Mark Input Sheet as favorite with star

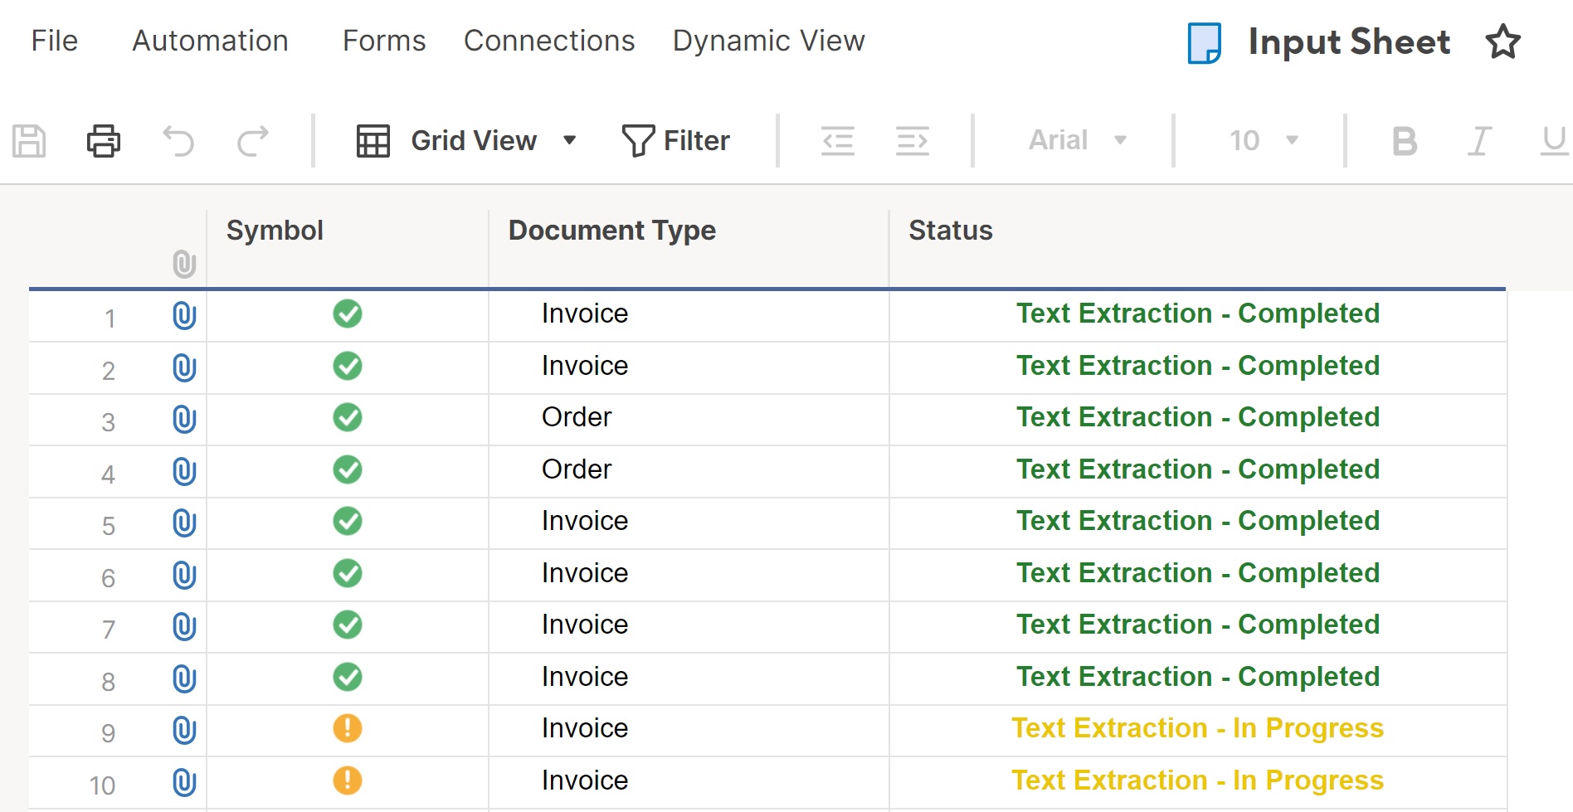1502,41
